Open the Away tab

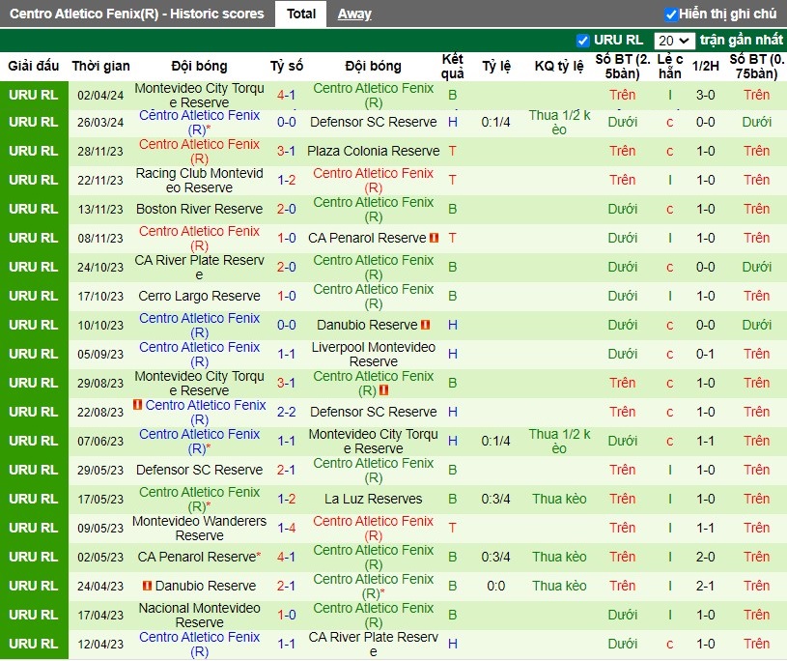[x=354, y=14]
